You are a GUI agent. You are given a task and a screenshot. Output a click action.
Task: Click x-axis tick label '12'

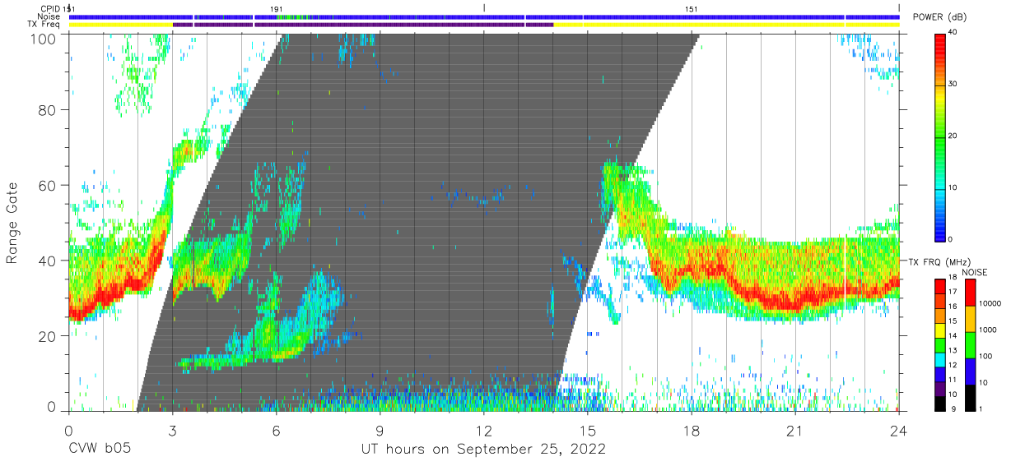pyautogui.click(x=483, y=430)
